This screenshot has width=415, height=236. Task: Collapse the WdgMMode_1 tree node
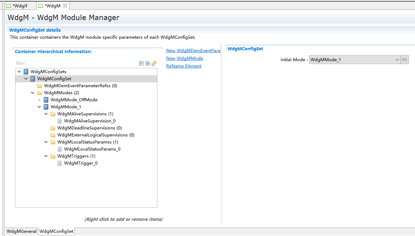coord(39,107)
